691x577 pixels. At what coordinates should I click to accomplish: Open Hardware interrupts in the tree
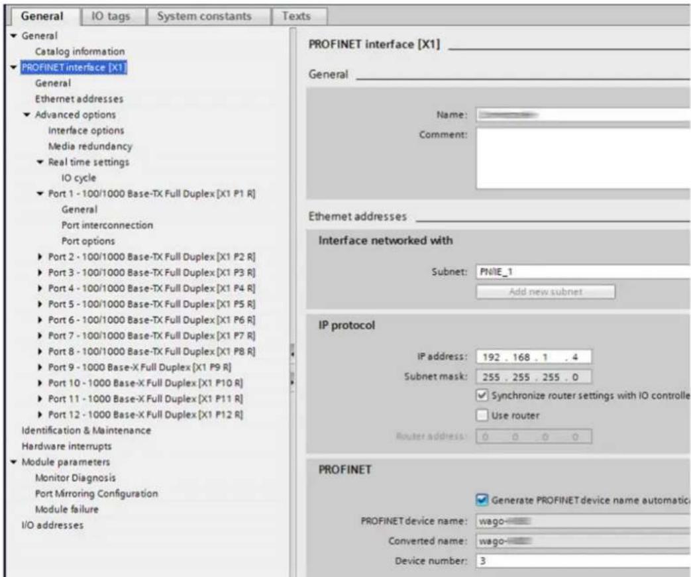tap(66, 446)
